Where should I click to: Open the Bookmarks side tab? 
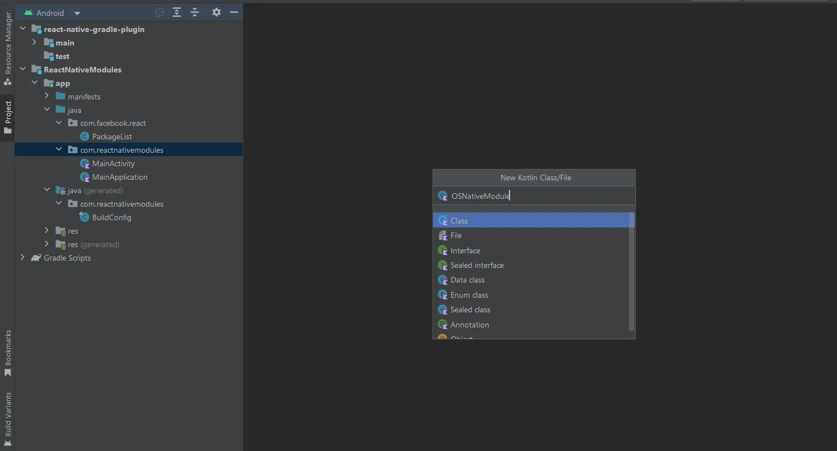click(x=8, y=353)
